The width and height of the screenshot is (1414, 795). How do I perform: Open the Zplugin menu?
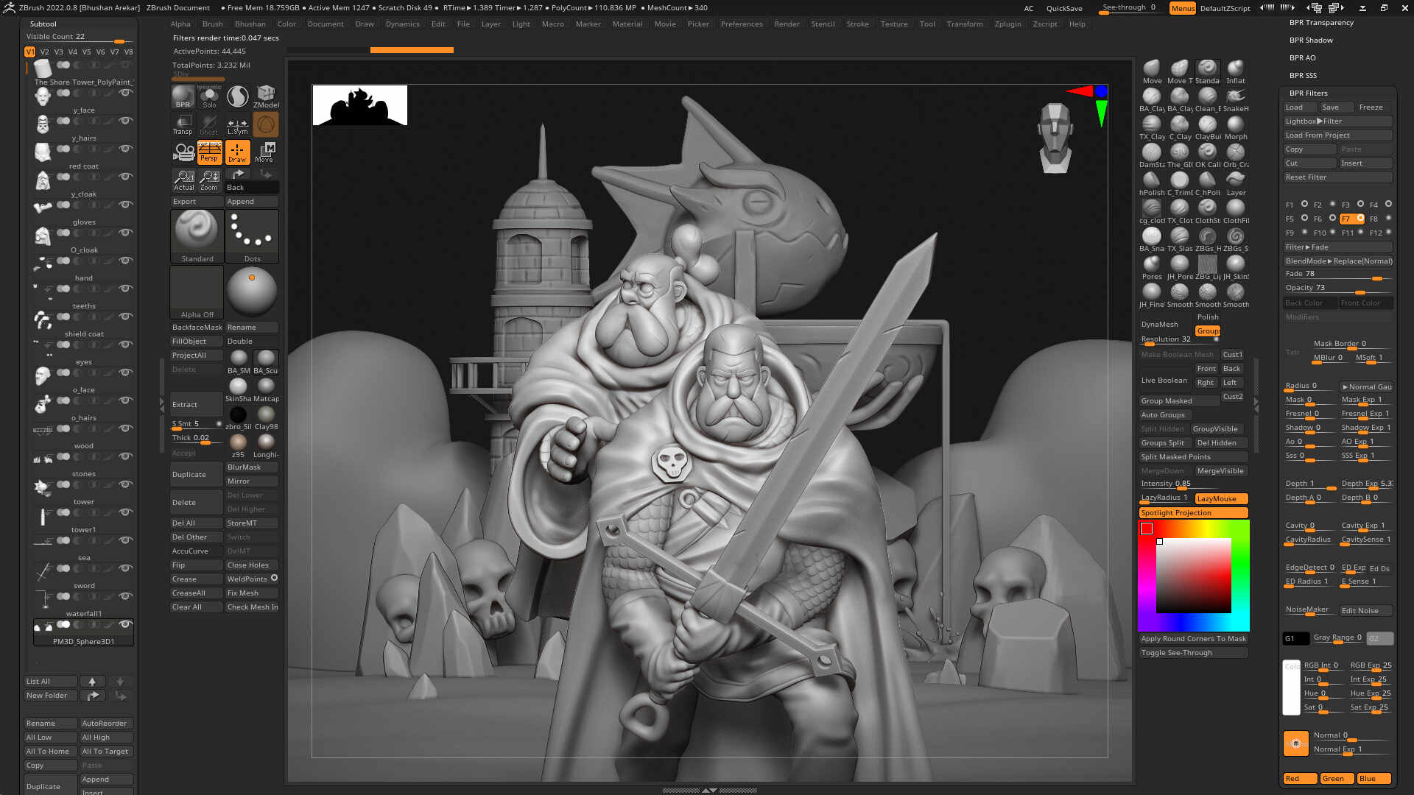coord(1007,24)
